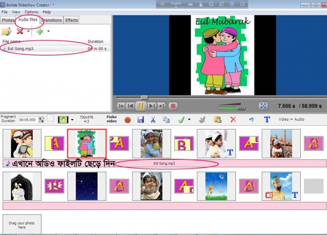Click the English language selector
This screenshot has width=327, height=235.
pos(176,4)
